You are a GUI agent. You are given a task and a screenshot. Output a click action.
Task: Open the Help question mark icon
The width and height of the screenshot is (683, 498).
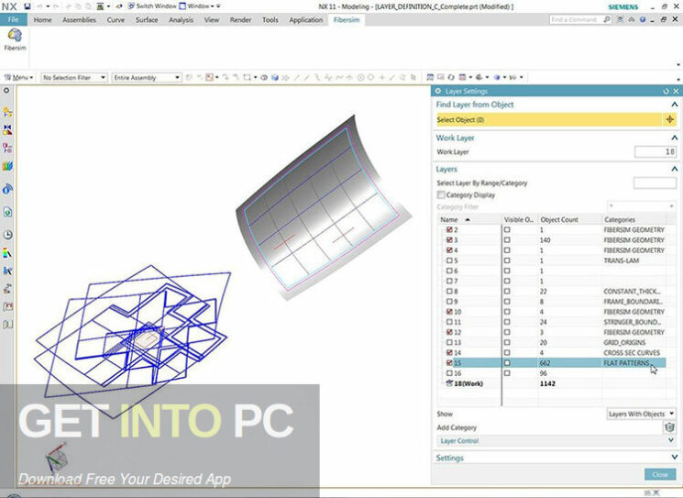point(643,19)
